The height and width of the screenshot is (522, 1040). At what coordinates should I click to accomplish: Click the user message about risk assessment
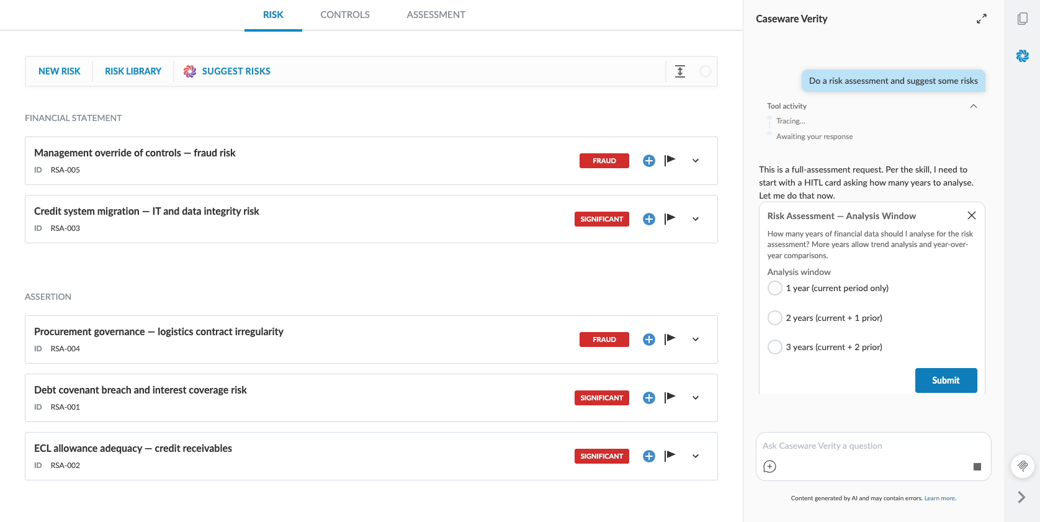[x=893, y=81]
